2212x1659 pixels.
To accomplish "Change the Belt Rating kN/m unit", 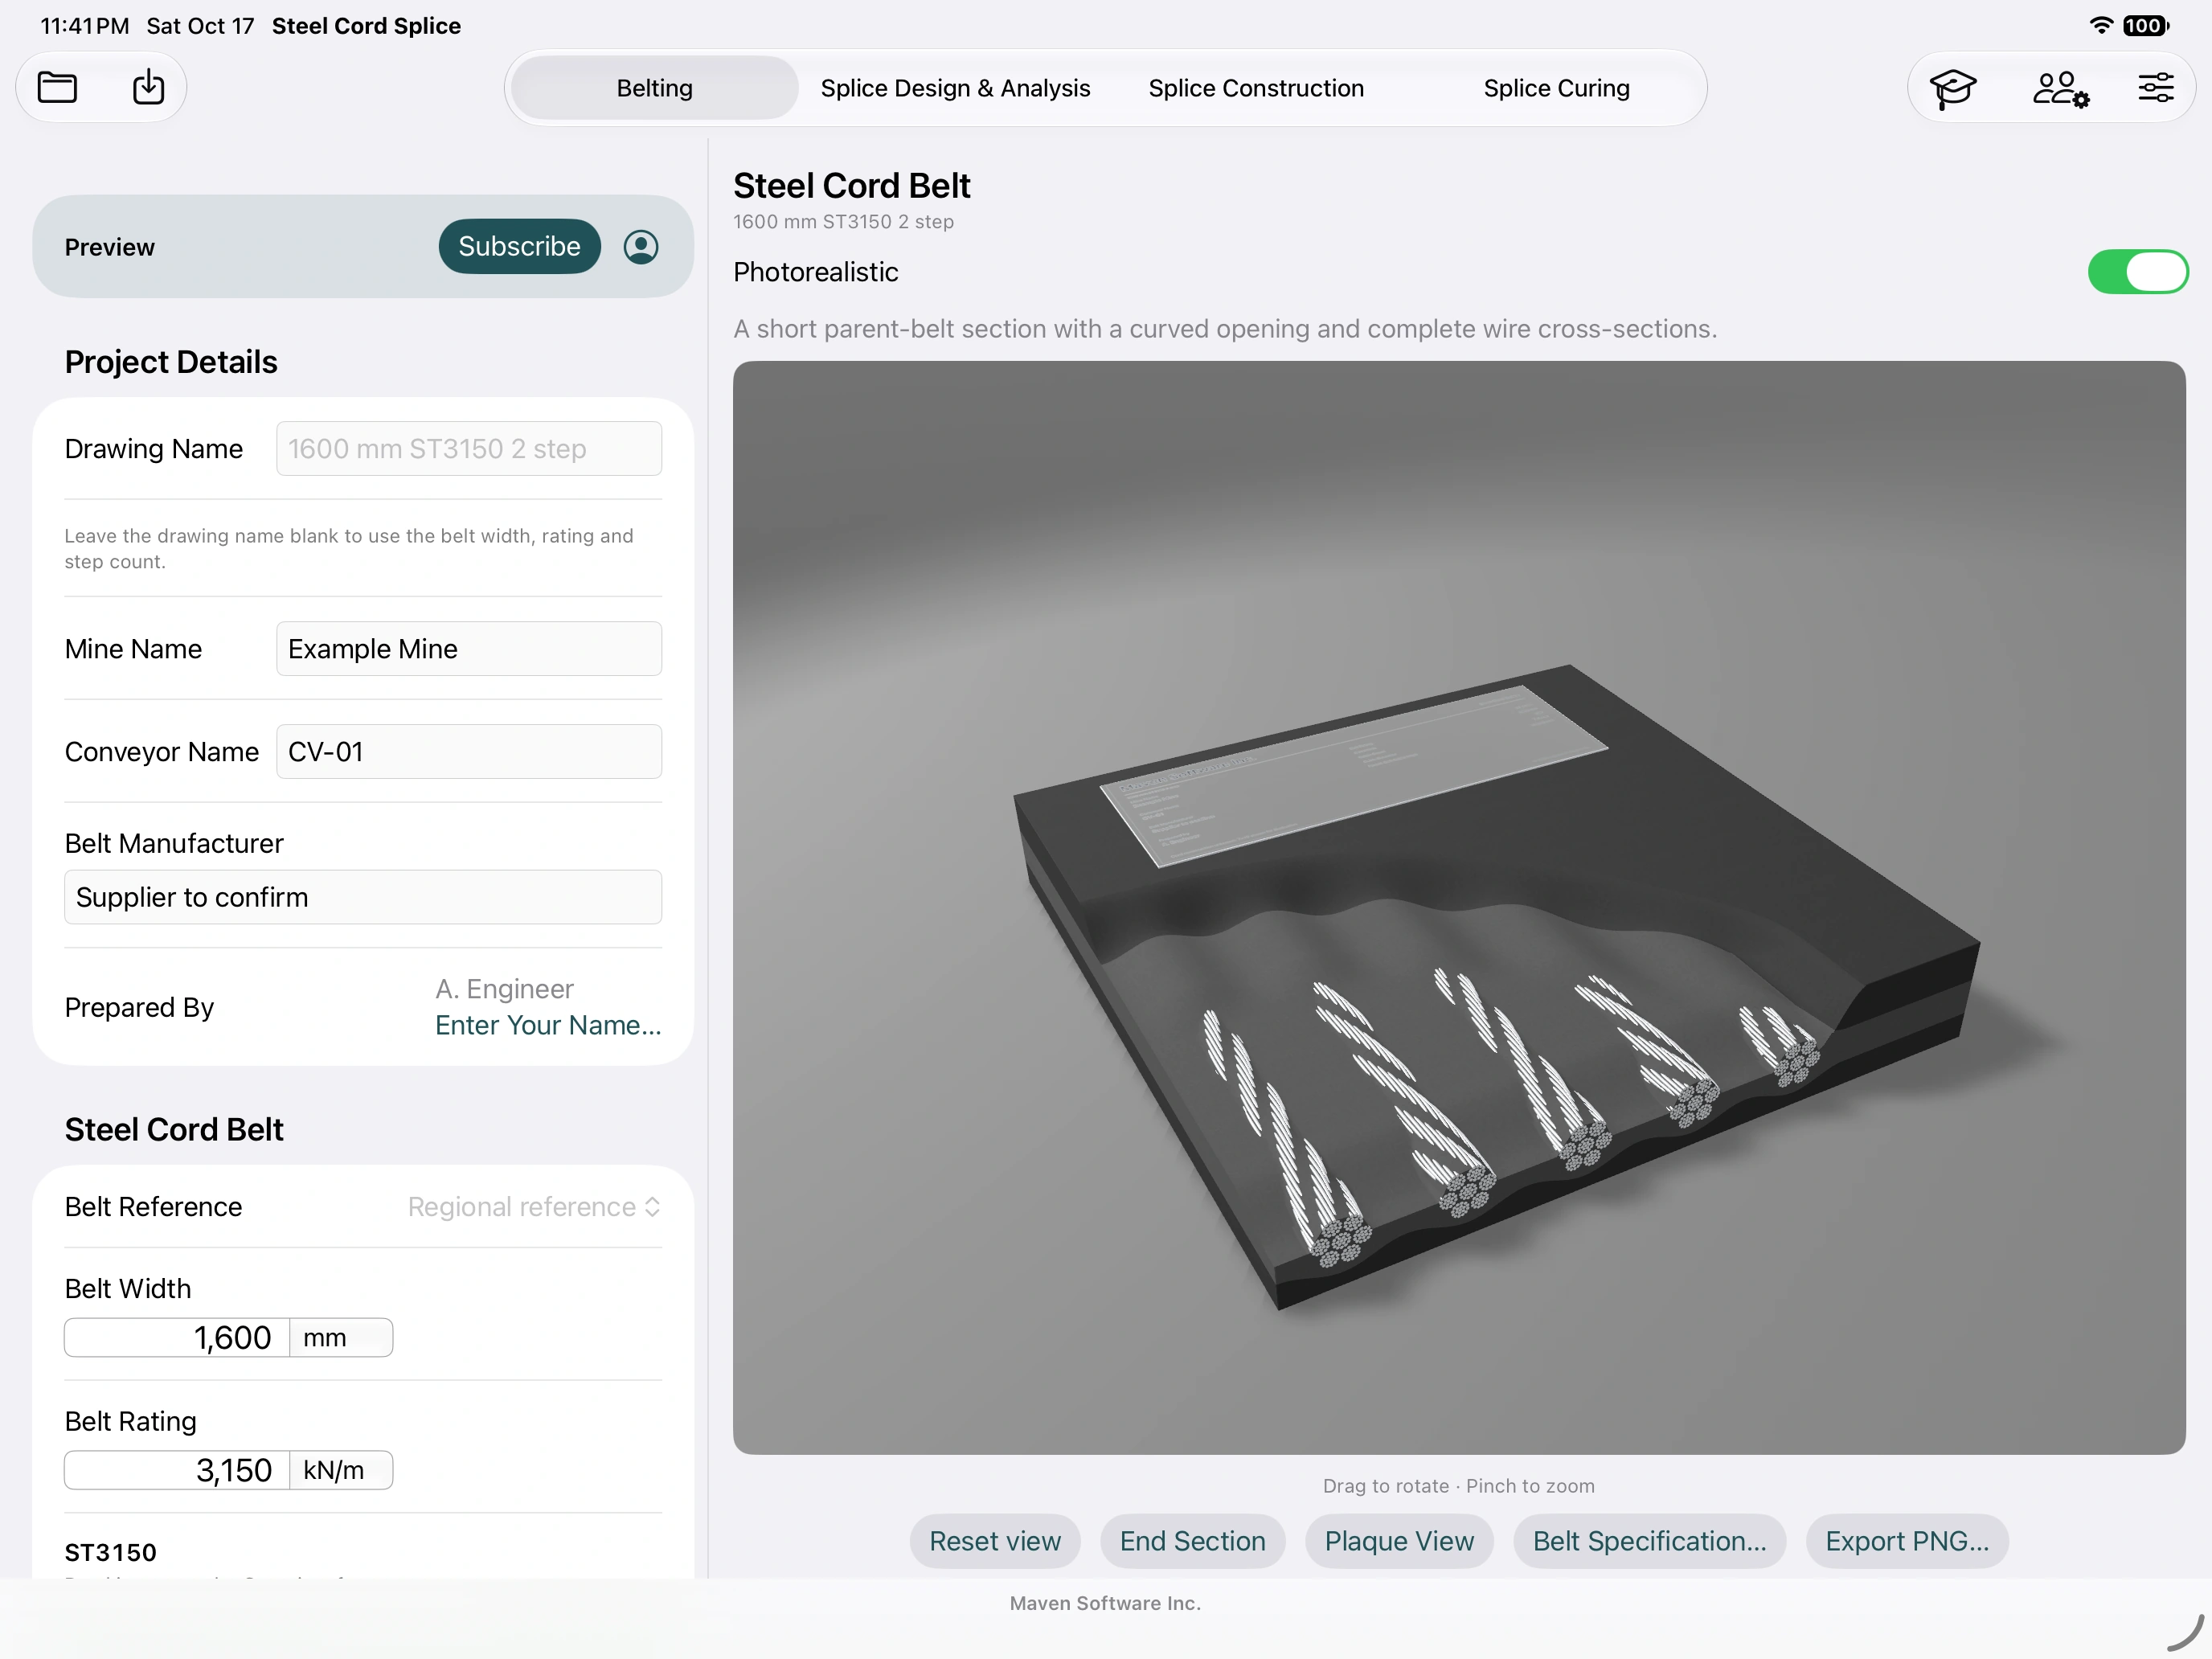I will pyautogui.click(x=341, y=1471).
